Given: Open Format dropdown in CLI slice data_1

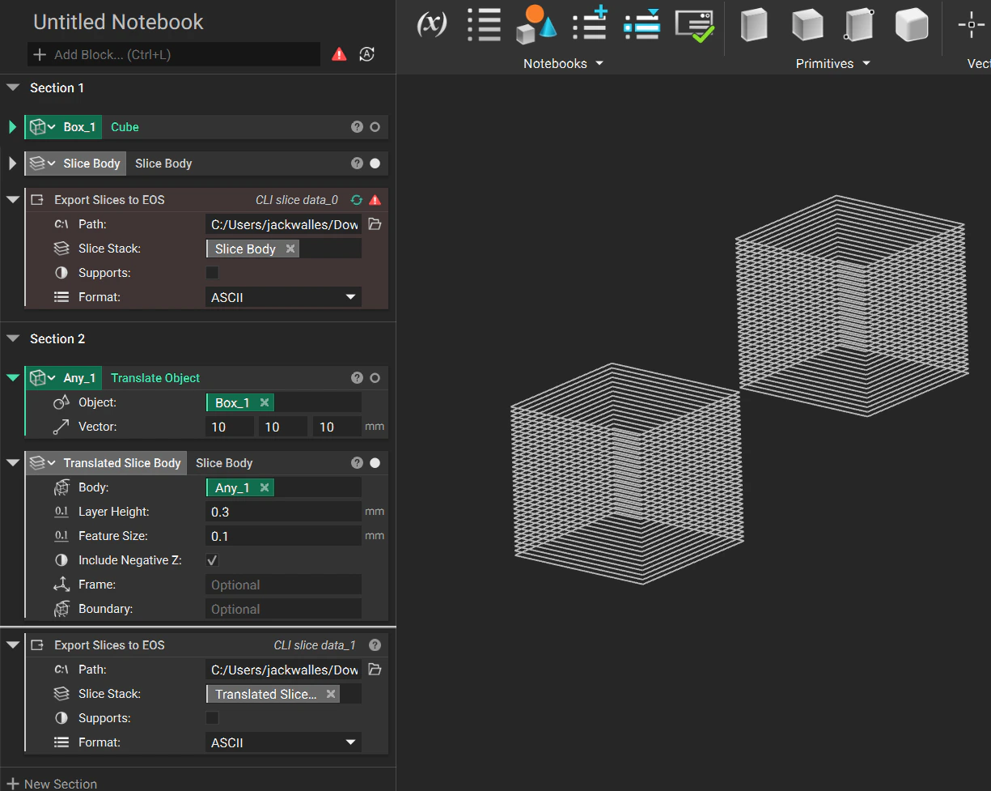Looking at the screenshot, I should click(283, 742).
